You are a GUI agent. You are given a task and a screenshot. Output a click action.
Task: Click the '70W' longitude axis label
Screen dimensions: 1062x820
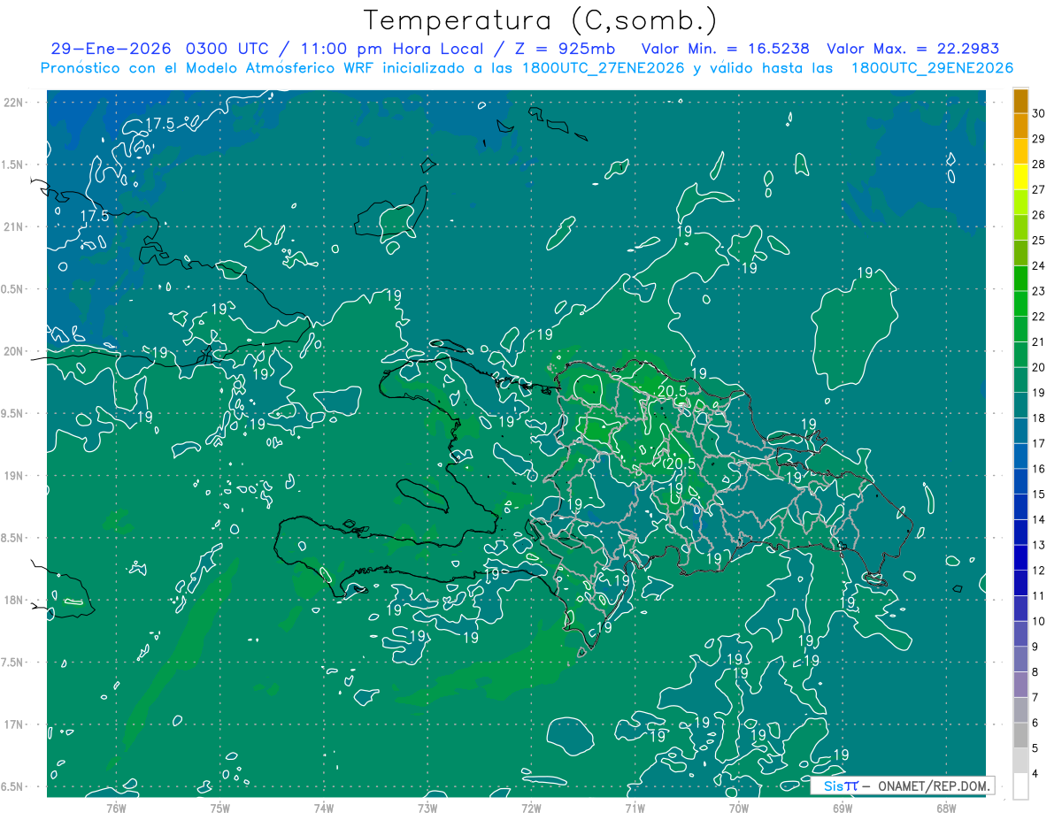[739, 808]
